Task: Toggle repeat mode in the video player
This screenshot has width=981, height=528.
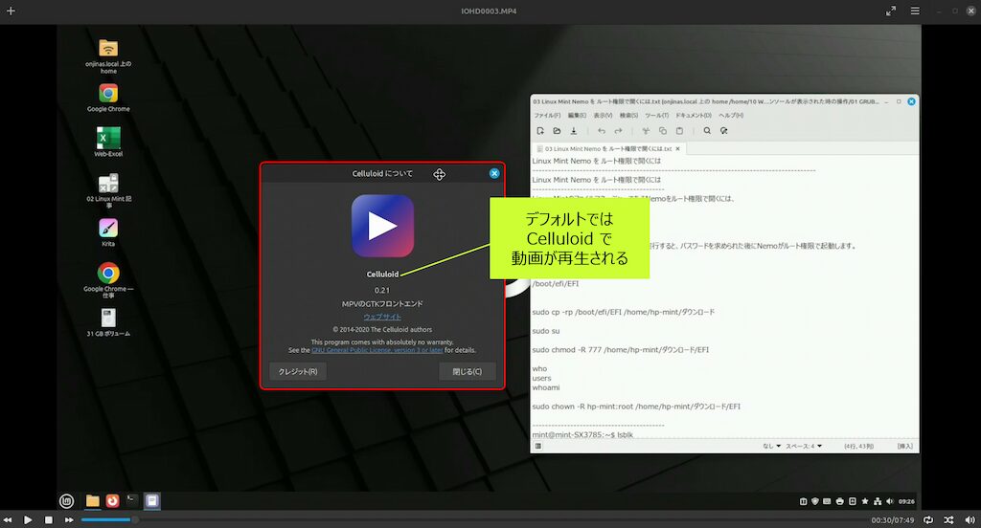Action: pyautogui.click(x=928, y=519)
